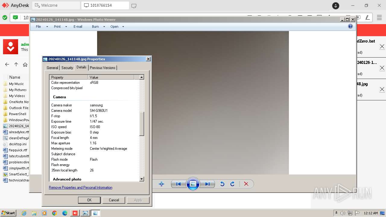Cancel the Properties dialog
The width and height of the screenshot is (386, 217).
click(114, 200)
